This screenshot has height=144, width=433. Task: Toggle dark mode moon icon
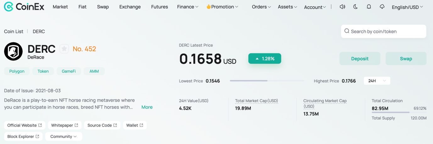[x=356, y=7]
